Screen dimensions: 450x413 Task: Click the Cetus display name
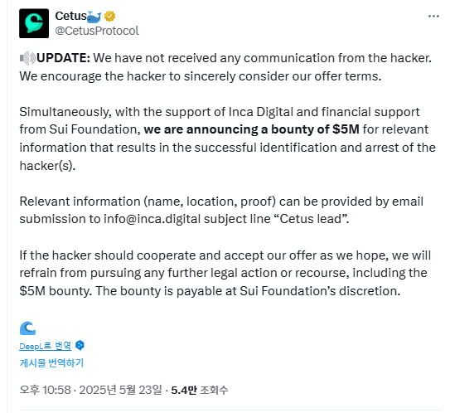click(x=70, y=16)
